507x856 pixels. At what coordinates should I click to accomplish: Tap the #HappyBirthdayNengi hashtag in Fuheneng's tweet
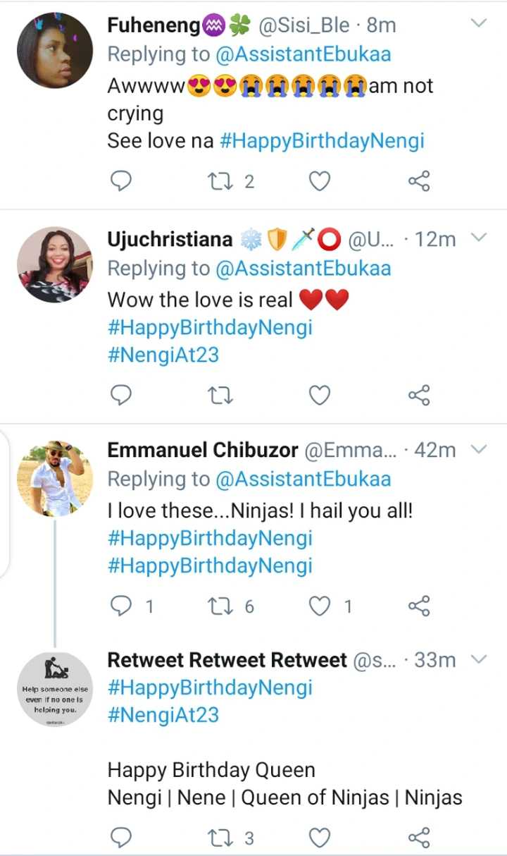click(x=322, y=140)
